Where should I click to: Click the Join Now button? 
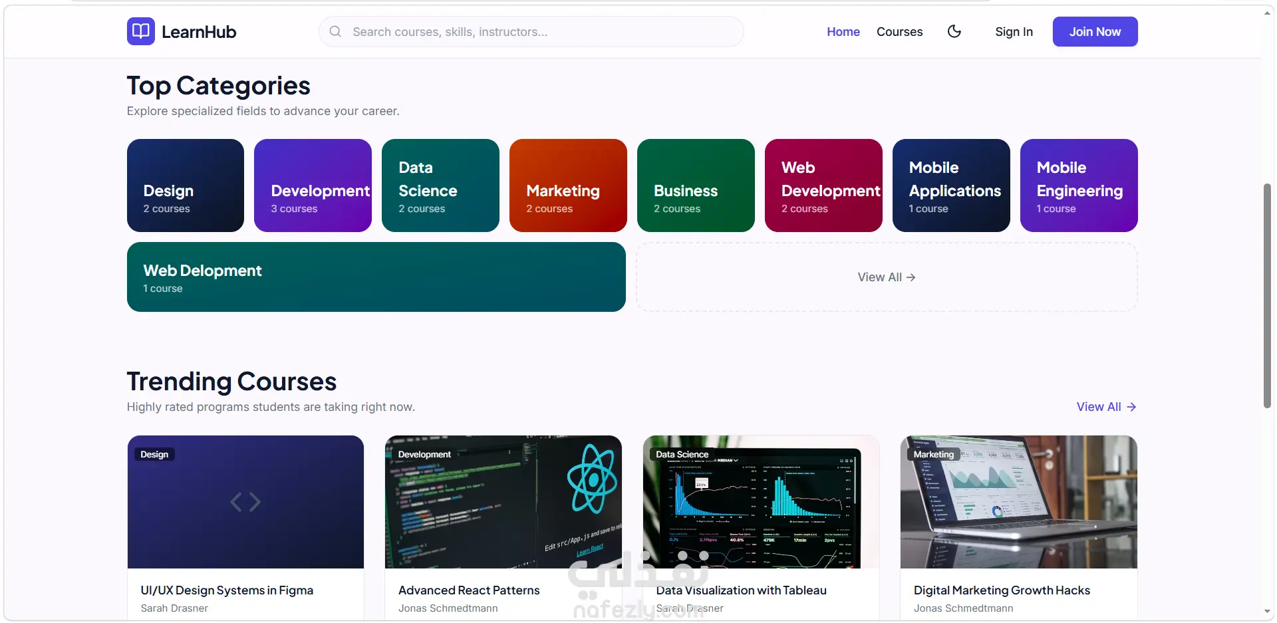coord(1095,31)
